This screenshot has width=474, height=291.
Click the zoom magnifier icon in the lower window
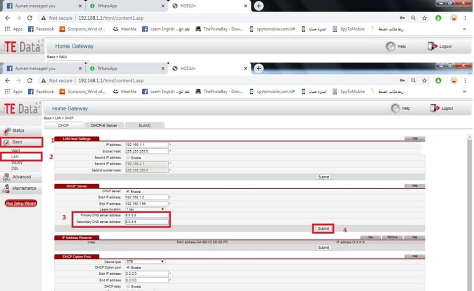click(x=413, y=81)
